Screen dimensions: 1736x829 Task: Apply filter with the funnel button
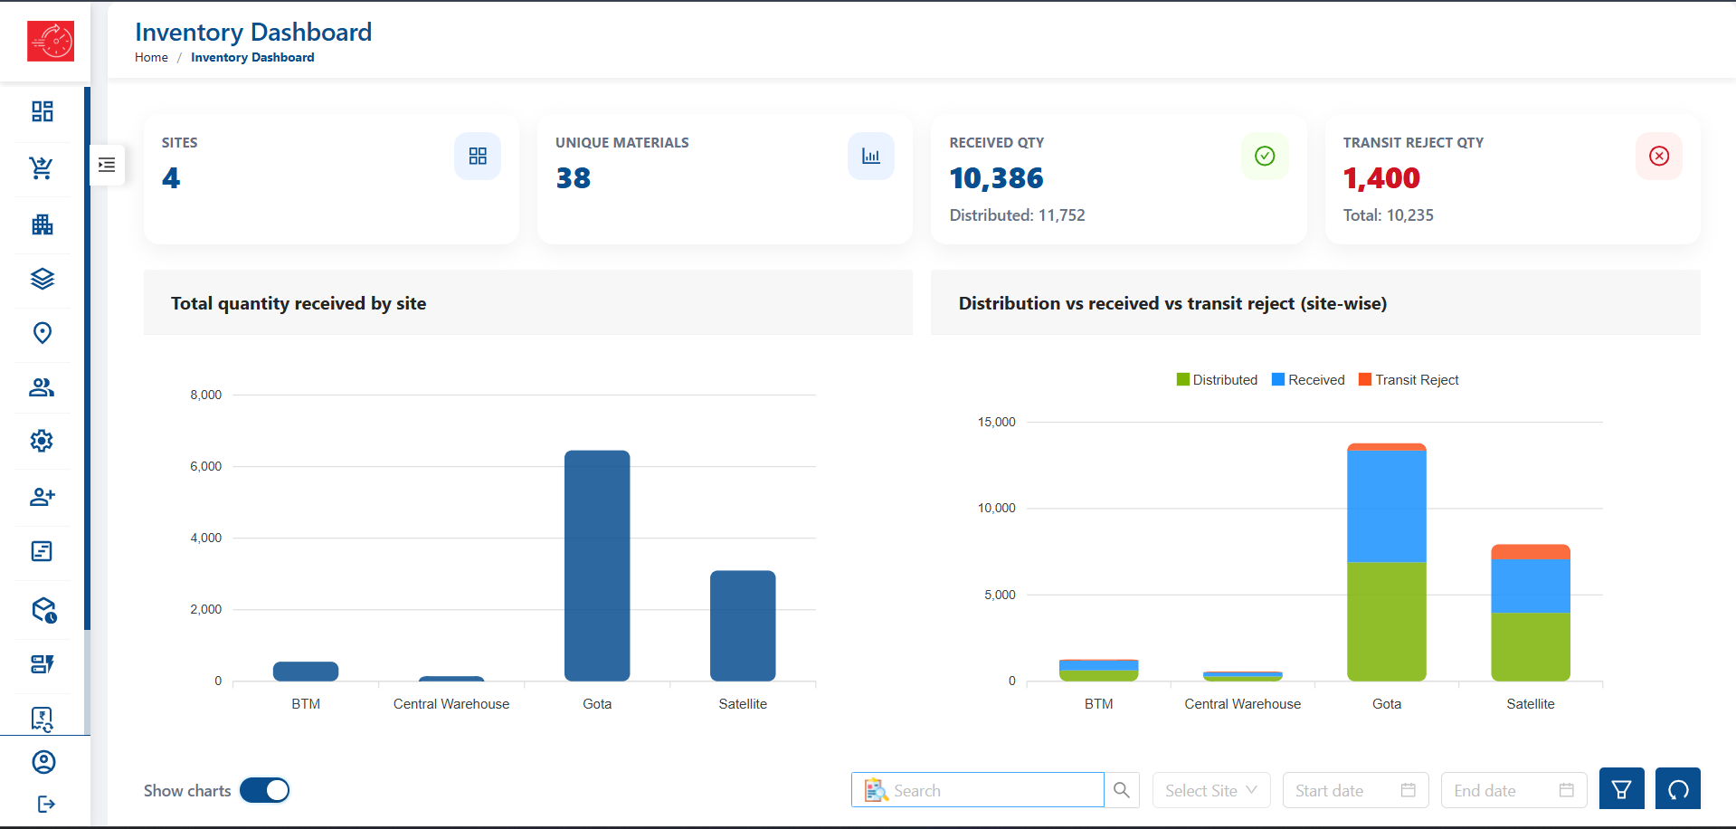point(1621,790)
